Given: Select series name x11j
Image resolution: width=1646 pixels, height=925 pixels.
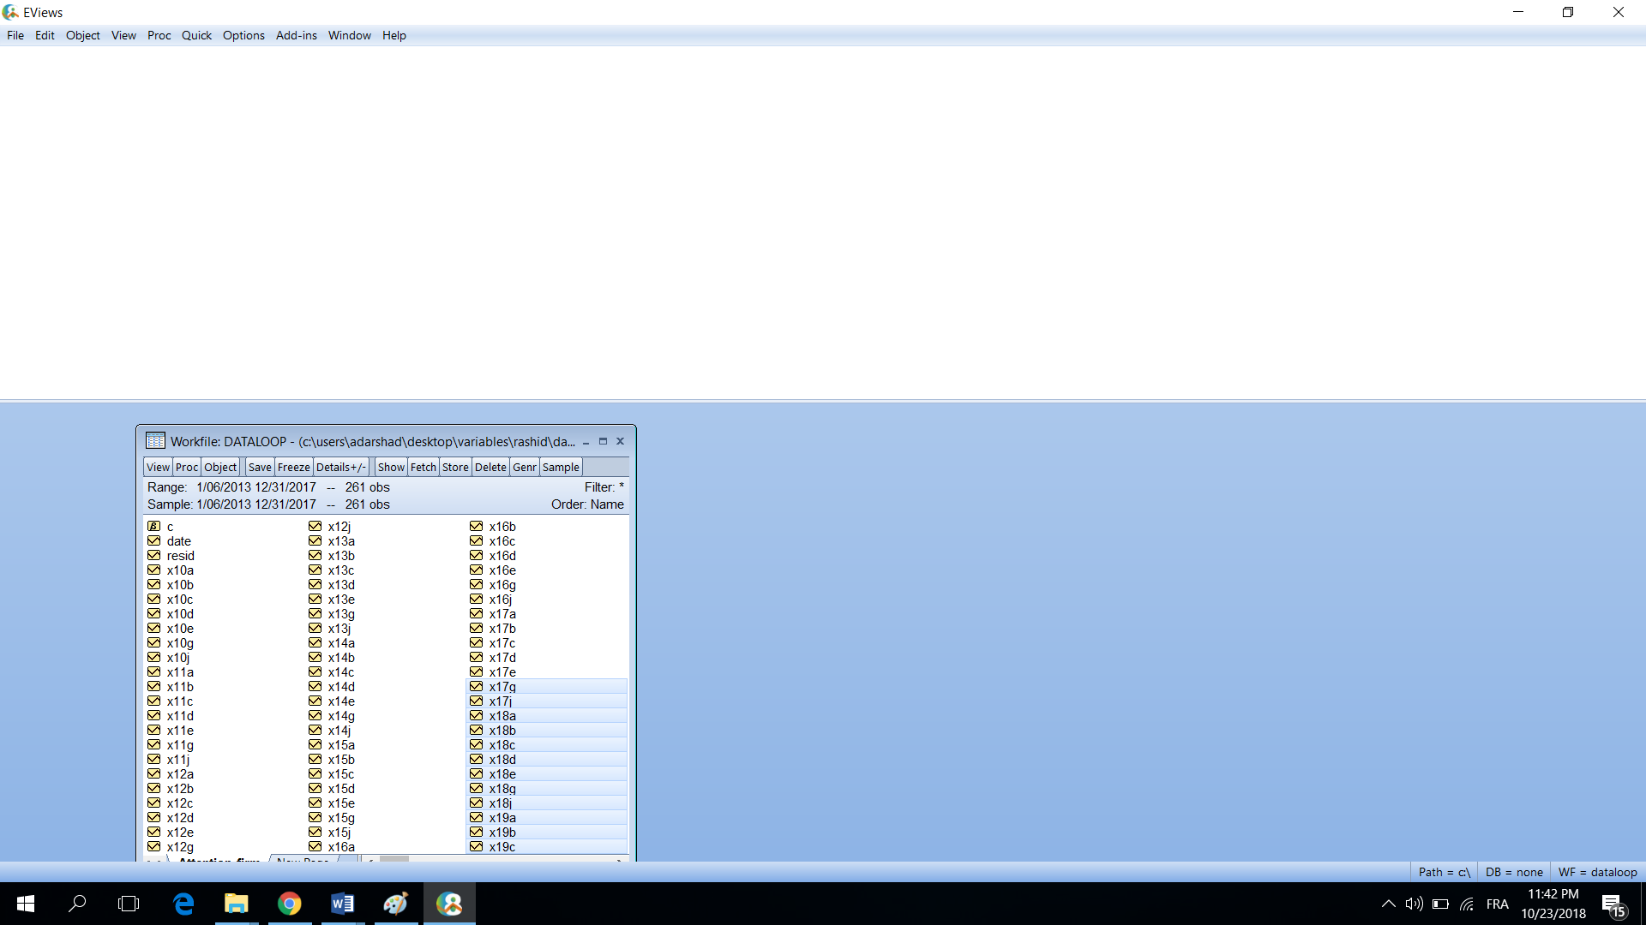Looking at the screenshot, I should (178, 759).
